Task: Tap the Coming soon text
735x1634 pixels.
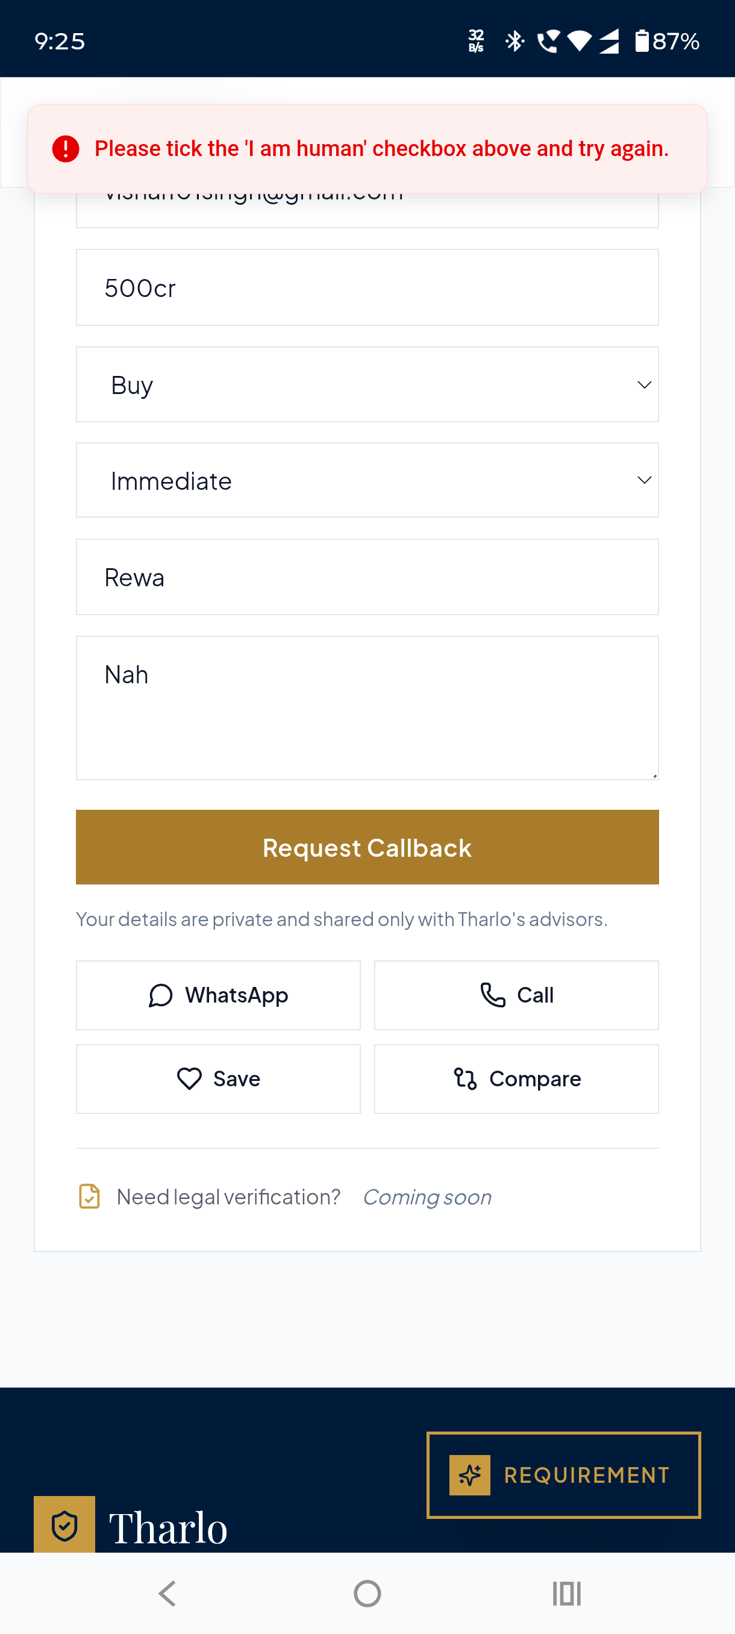Action: pos(427,1197)
